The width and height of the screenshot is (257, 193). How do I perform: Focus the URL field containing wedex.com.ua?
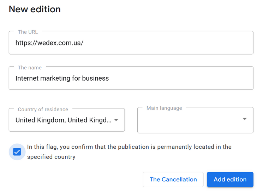131,43
